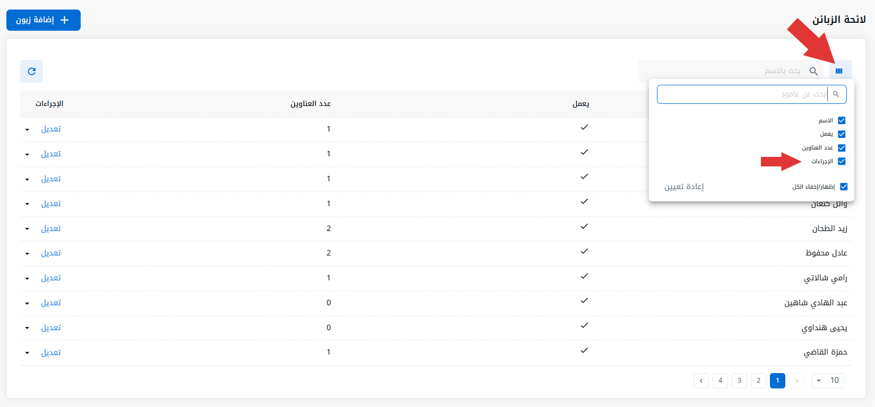Click checkmark in حمزة القاضي row
The width and height of the screenshot is (875, 407).
tap(584, 351)
